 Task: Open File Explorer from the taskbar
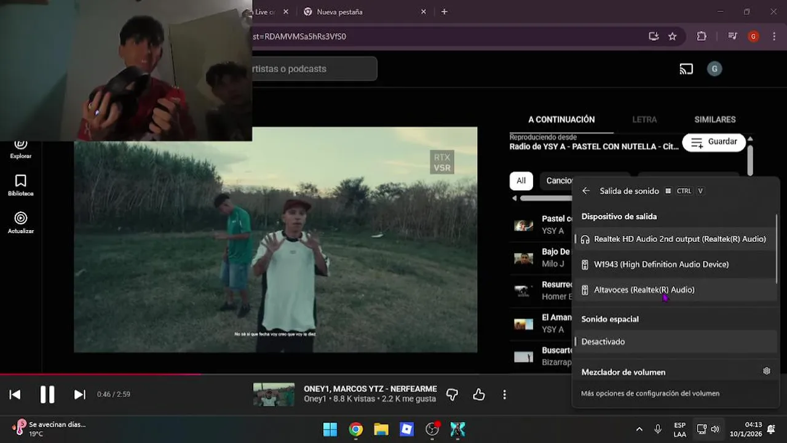pos(381,429)
